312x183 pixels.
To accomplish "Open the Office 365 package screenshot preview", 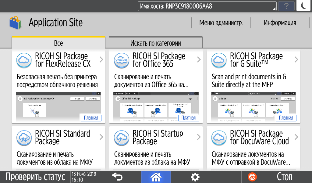I will pos(156,107).
